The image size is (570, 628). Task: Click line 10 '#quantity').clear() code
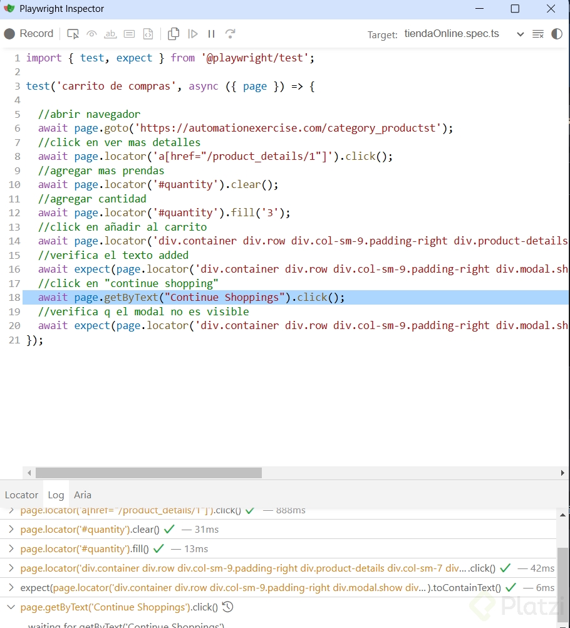tap(158, 185)
